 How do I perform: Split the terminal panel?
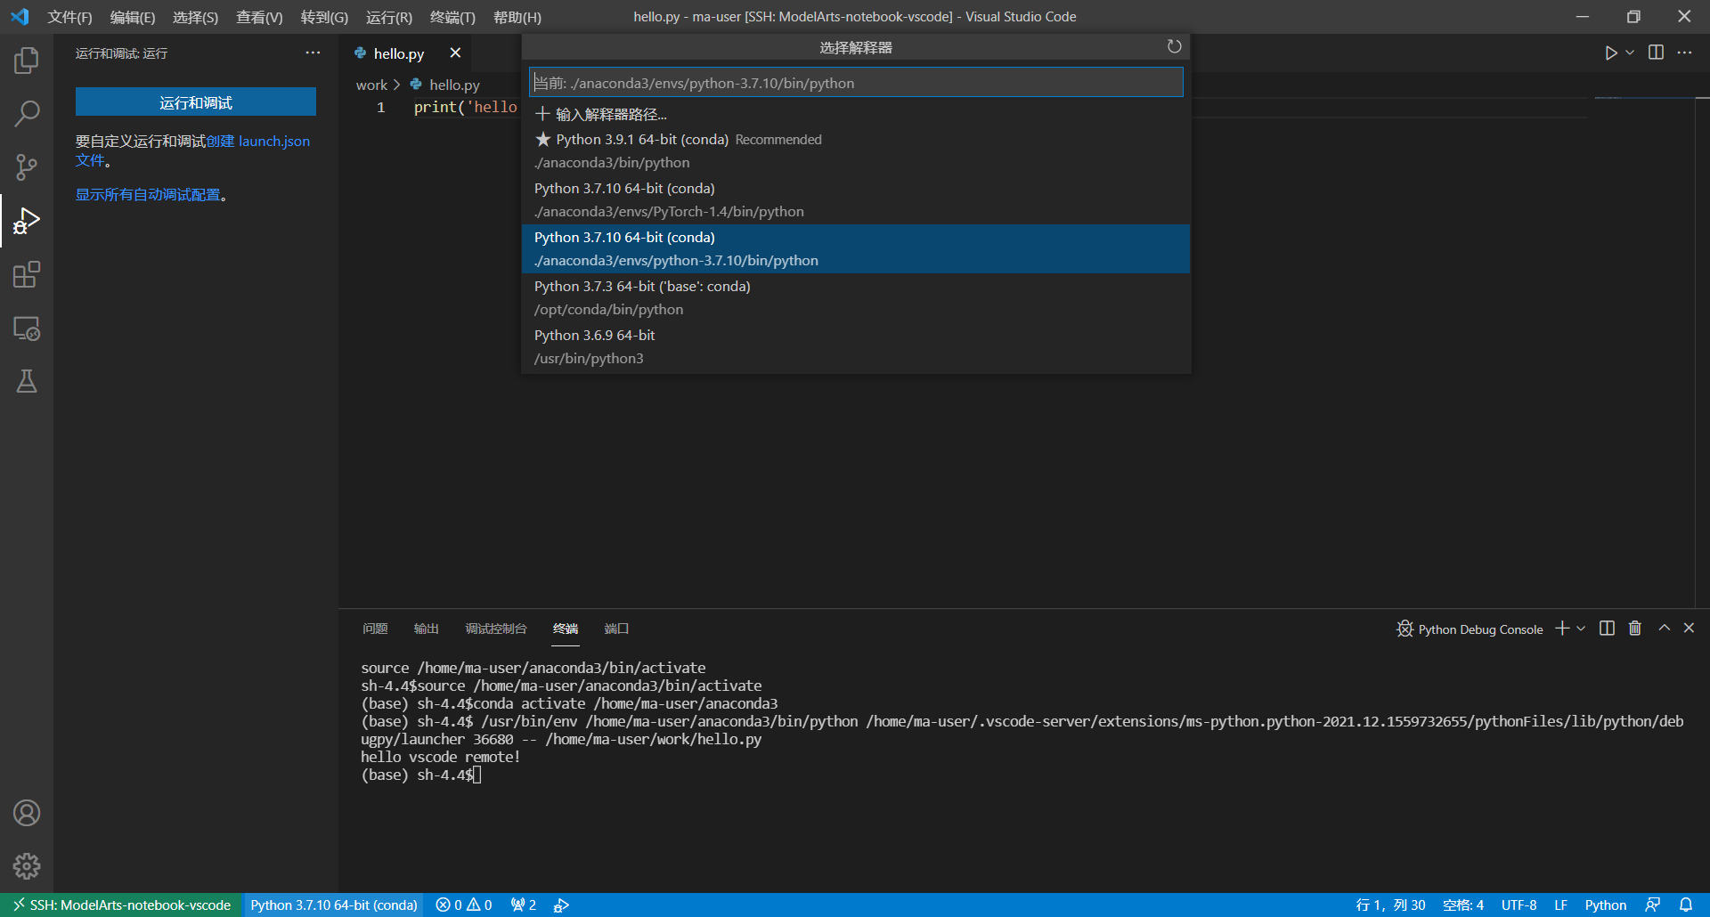pyautogui.click(x=1607, y=629)
